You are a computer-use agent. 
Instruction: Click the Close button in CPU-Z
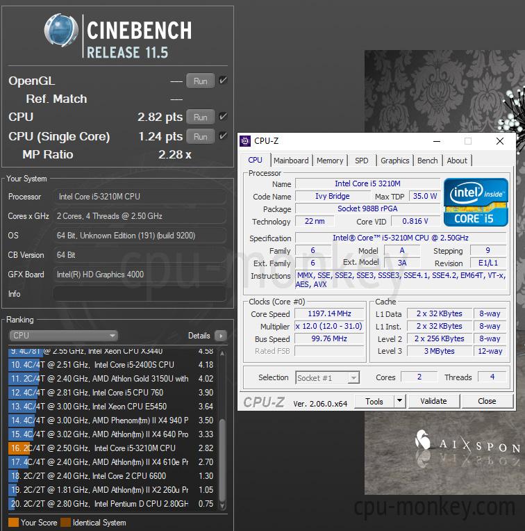(487, 401)
